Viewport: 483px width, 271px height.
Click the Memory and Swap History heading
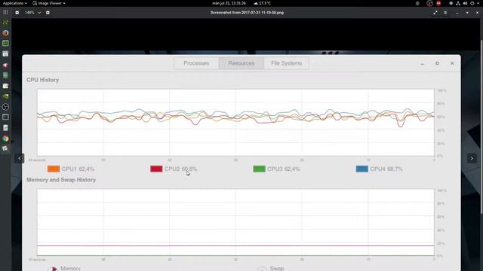(61, 180)
